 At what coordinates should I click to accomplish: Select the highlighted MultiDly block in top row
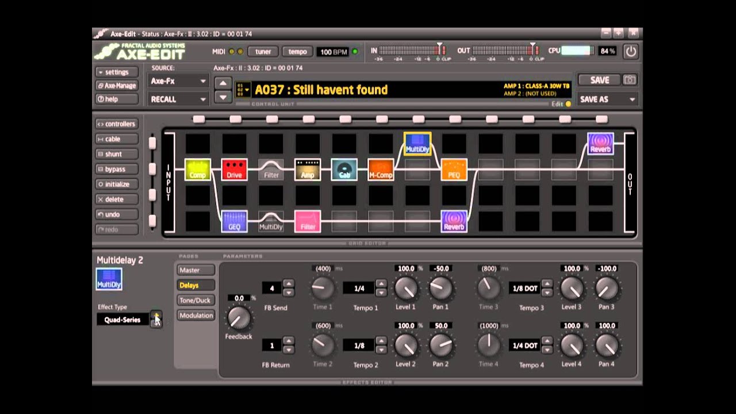pyautogui.click(x=417, y=144)
